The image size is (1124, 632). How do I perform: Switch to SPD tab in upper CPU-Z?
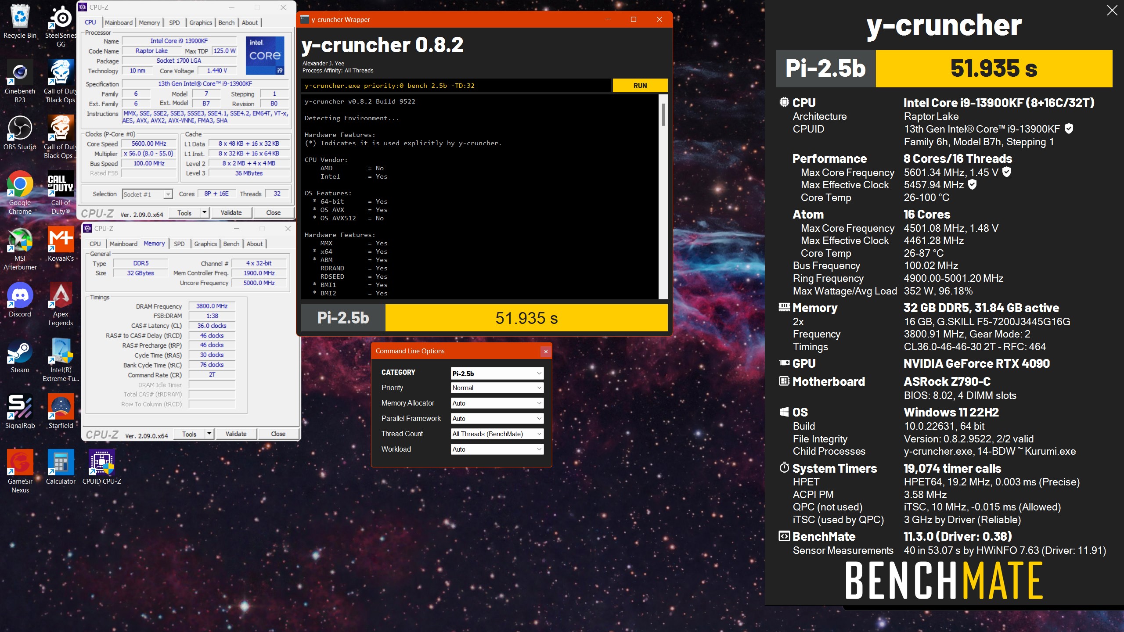pos(174,23)
